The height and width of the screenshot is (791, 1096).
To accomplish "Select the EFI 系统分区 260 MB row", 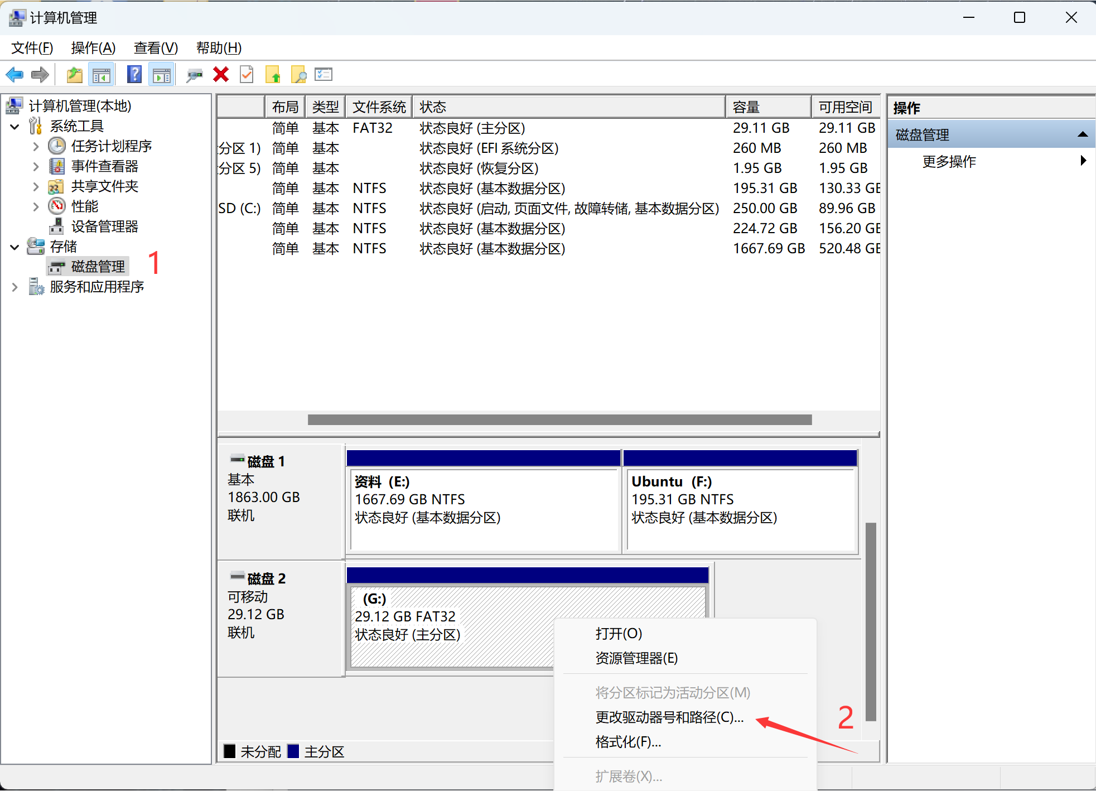I will pyautogui.click(x=549, y=148).
